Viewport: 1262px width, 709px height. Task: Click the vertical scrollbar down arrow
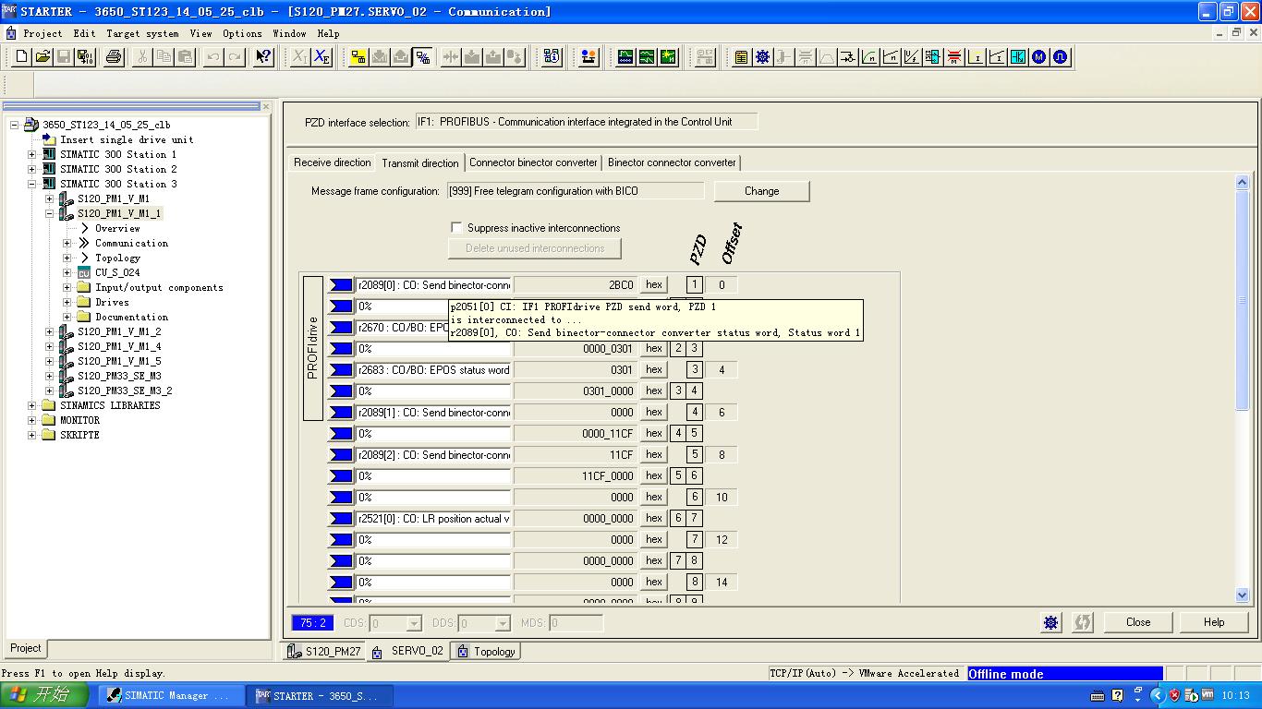coord(1243,595)
